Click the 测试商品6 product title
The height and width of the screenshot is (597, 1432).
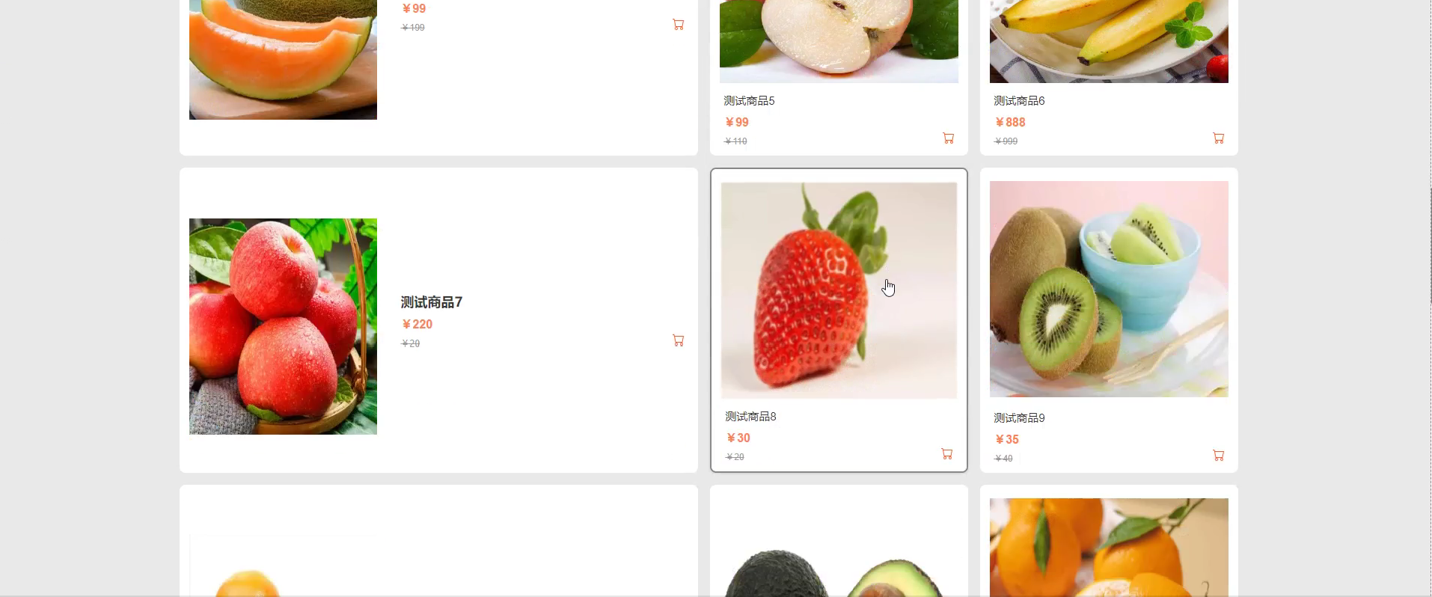(1019, 101)
